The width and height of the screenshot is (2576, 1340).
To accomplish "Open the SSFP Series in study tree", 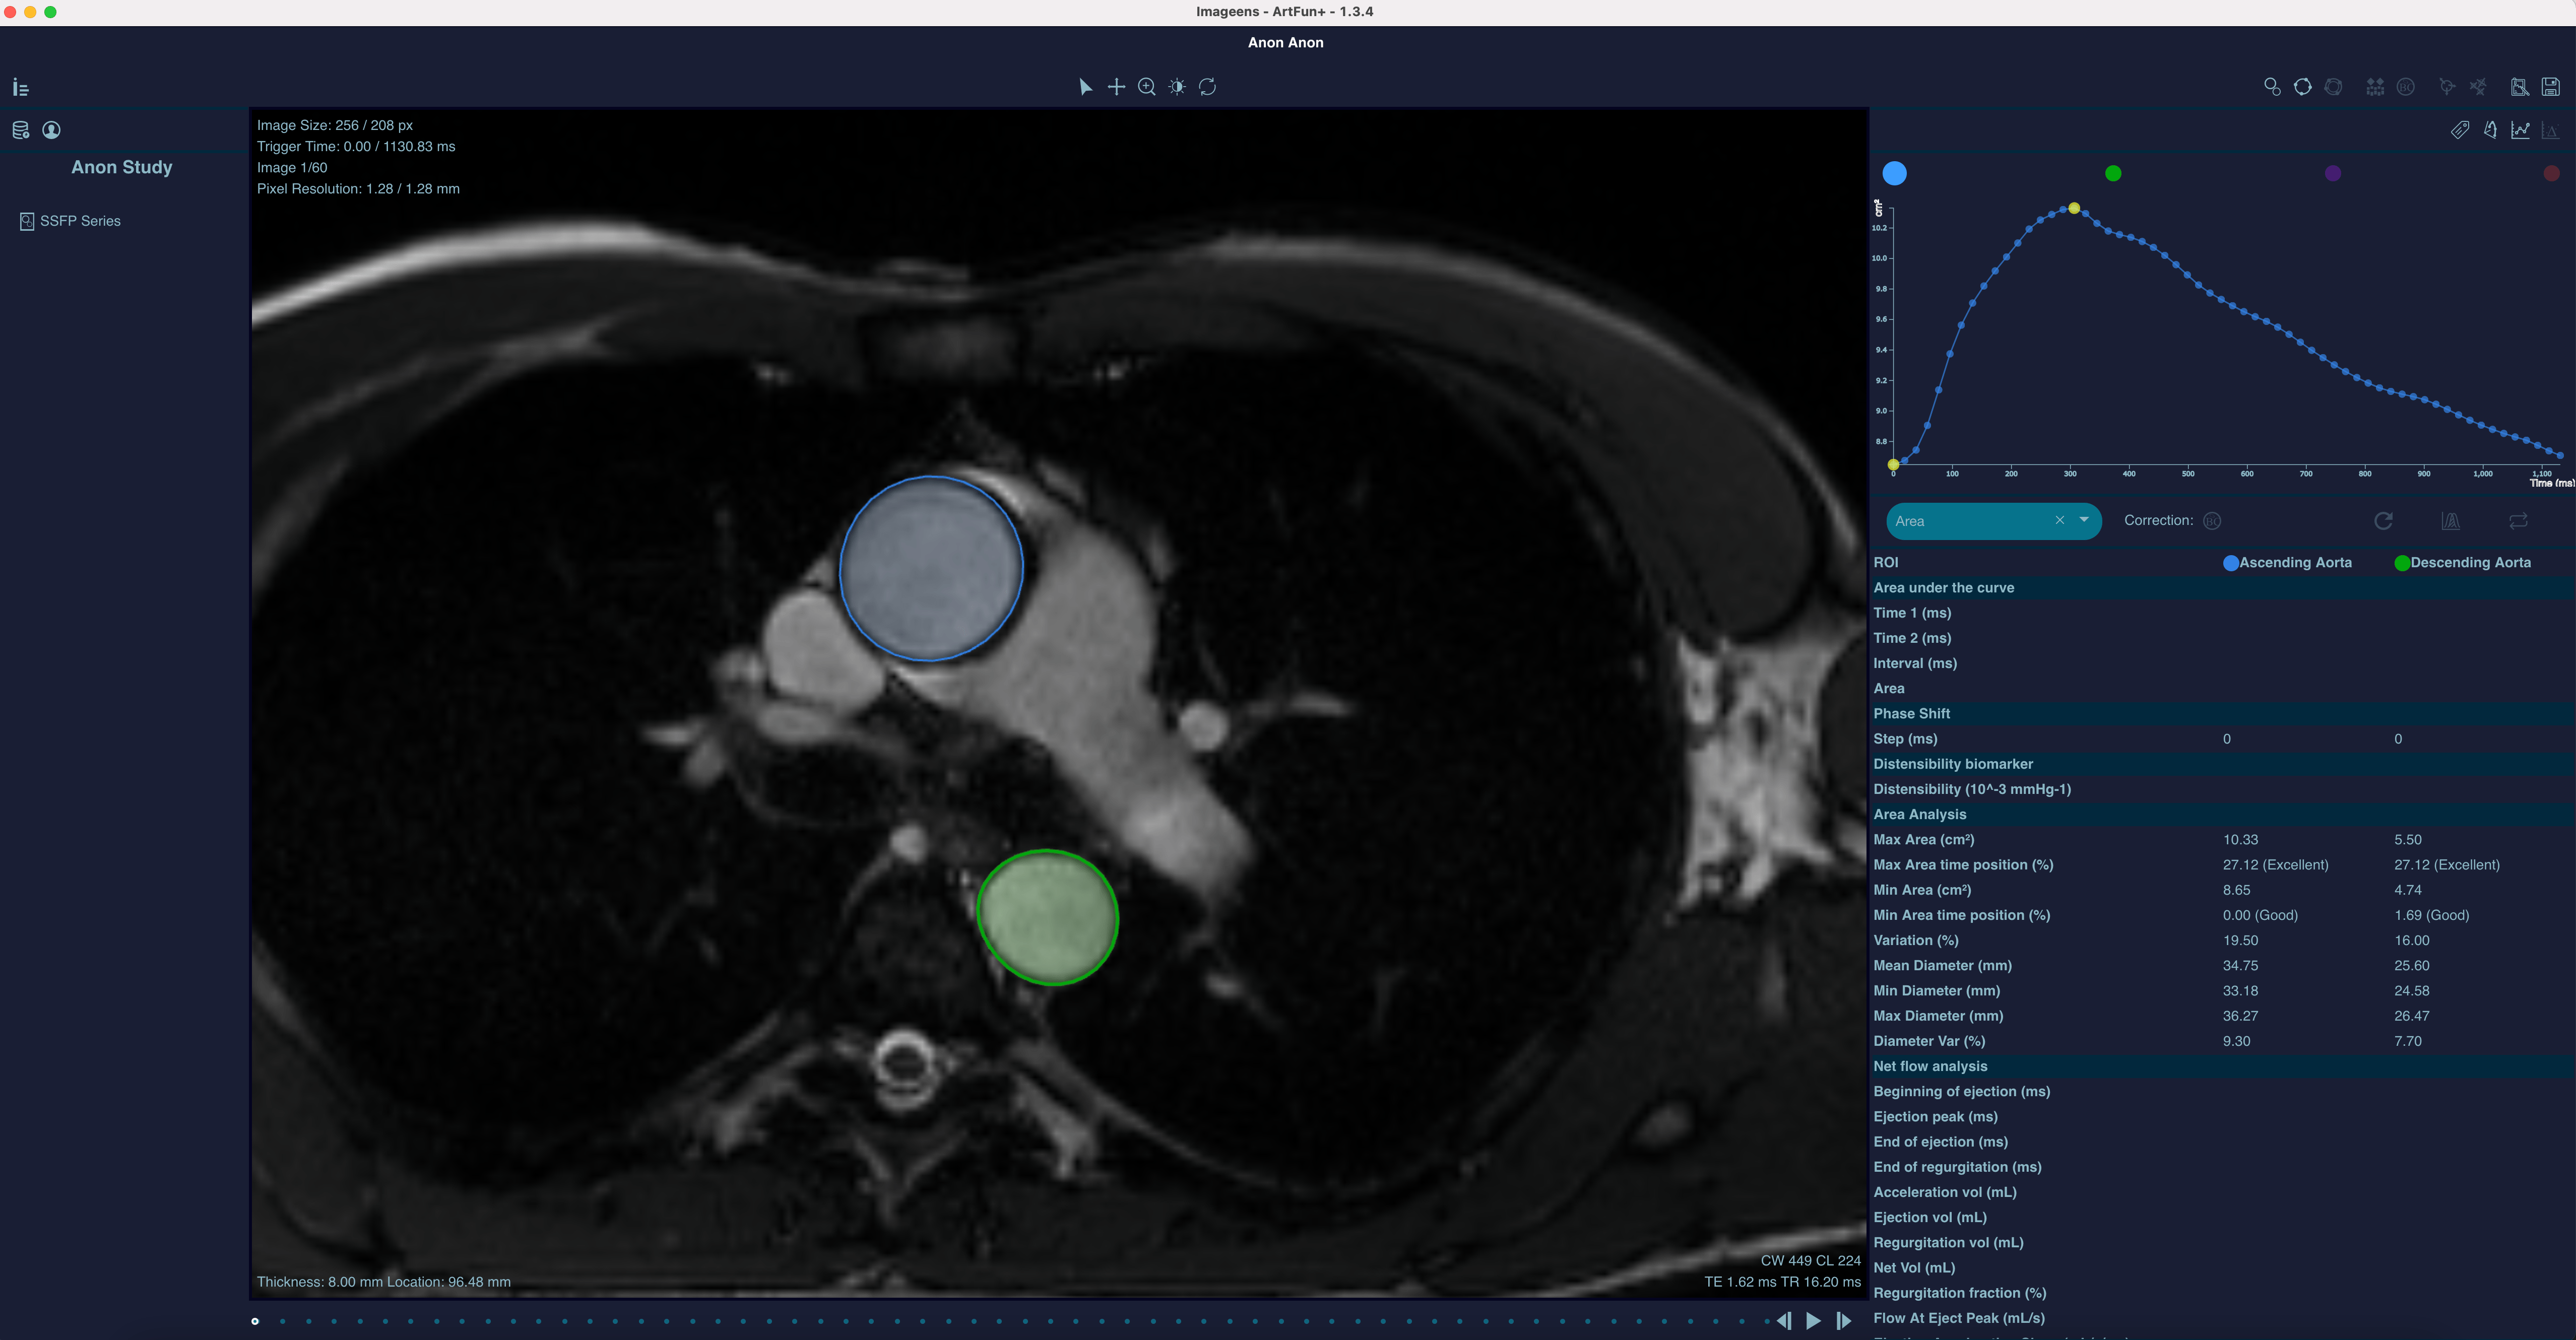I will click(71, 221).
